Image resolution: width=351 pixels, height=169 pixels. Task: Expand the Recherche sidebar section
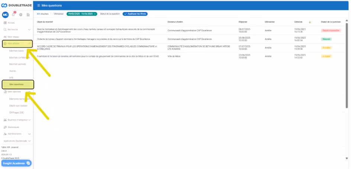pyautogui.click(x=29, y=29)
